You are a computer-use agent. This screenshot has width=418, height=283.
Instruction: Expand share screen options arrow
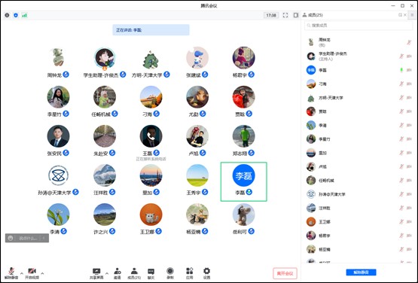[x=107, y=273]
